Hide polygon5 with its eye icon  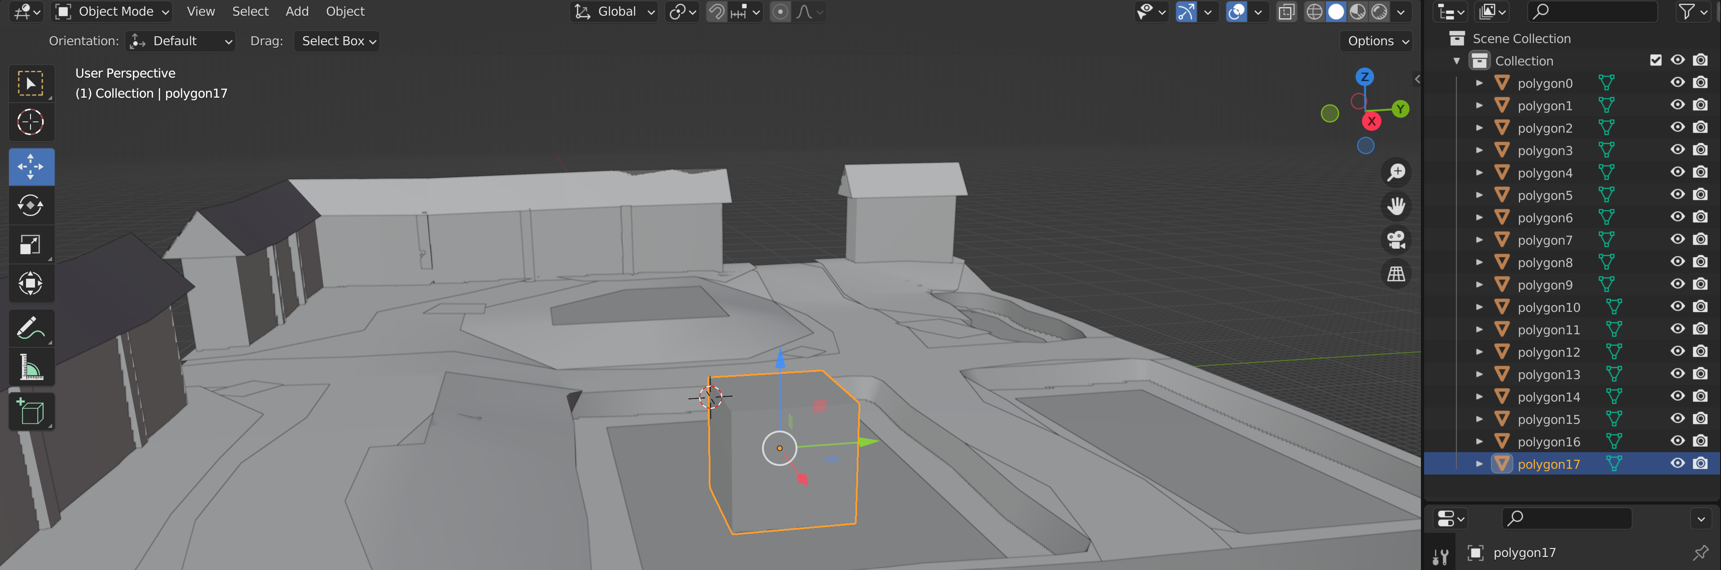[1677, 194]
